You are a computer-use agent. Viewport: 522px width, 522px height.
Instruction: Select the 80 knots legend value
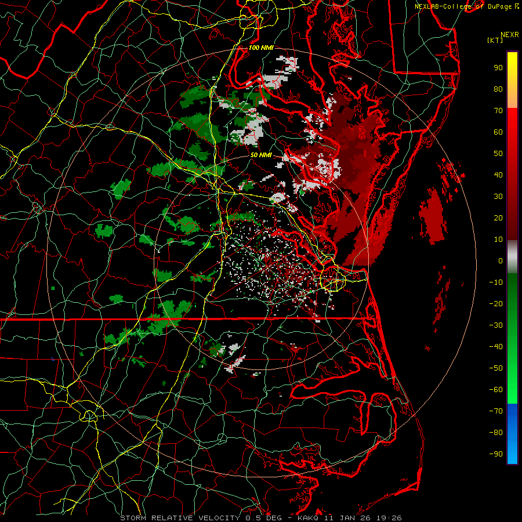(x=498, y=89)
